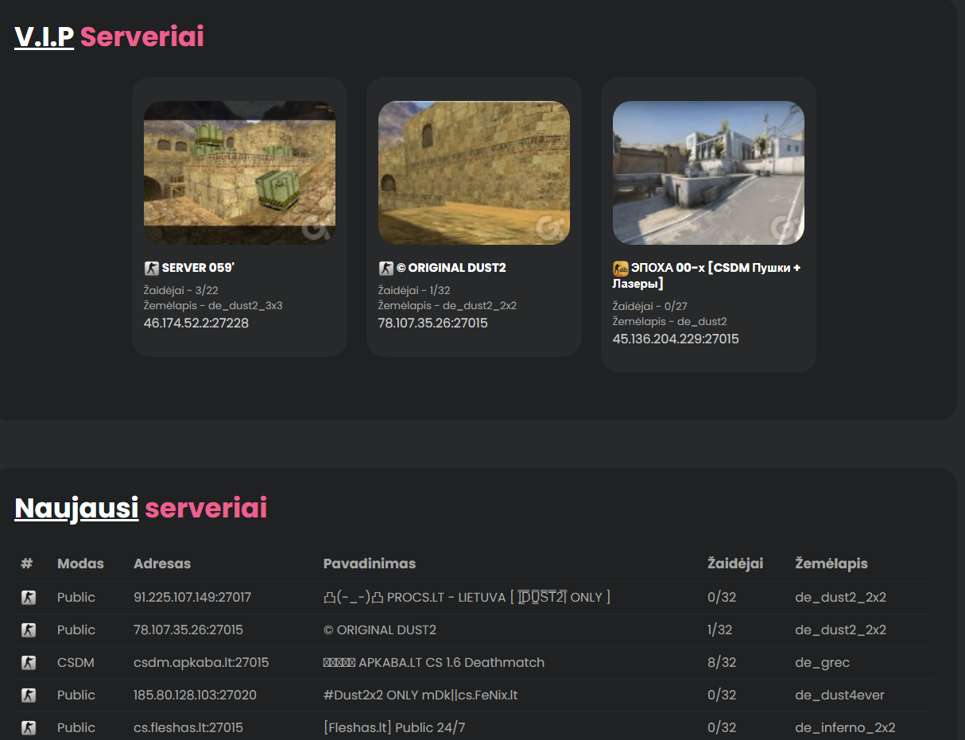Viewport: 965px width, 740px height.
Task: Click the game icon in the 185.80.128.103:27020 row
Action: [x=29, y=695]
